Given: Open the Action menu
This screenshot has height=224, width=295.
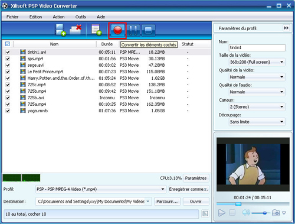Looking at the screenshot, I should tap(58, 17).
